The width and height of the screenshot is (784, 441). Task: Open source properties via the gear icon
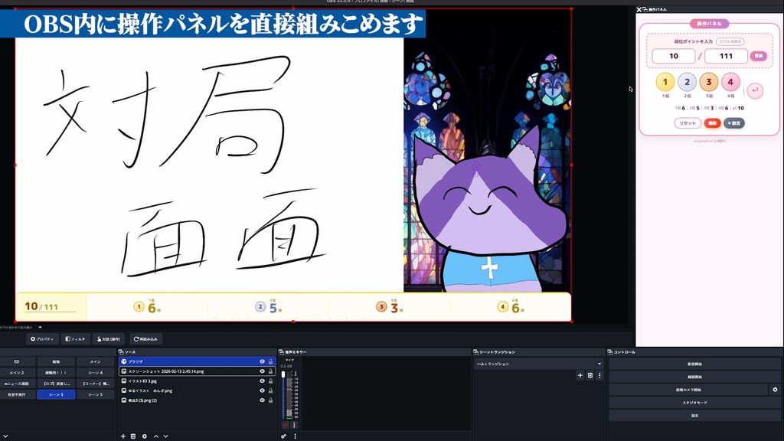click(145, 436)
